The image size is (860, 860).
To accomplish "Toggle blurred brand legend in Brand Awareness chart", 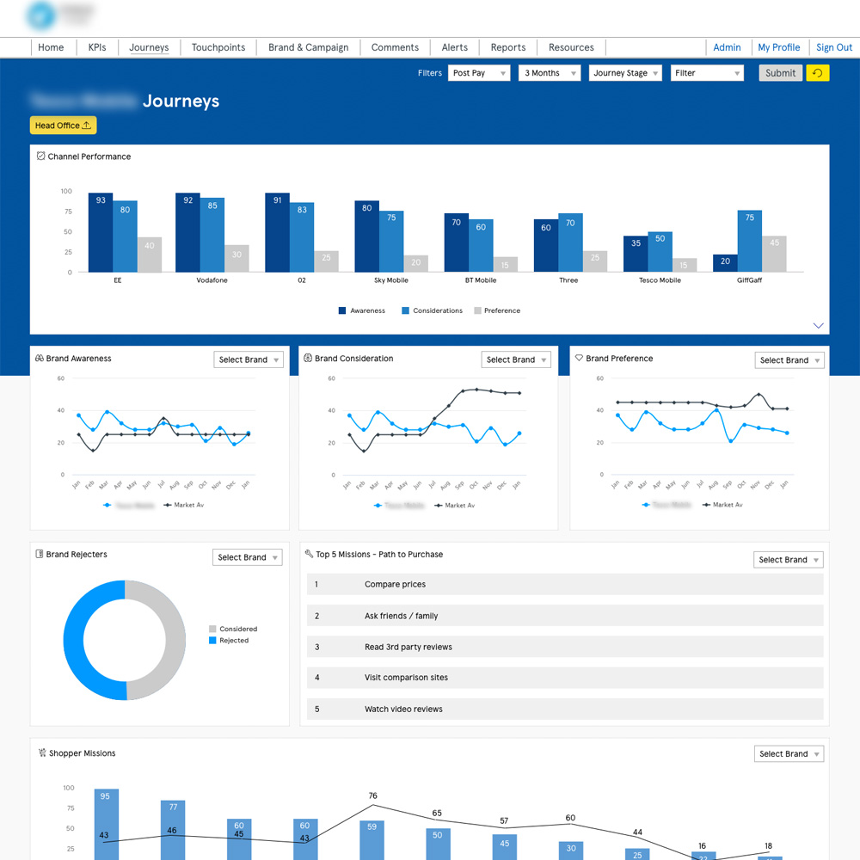I will pyautogui.click(x=129, y=505).
